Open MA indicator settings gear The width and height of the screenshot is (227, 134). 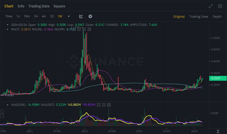84,29
